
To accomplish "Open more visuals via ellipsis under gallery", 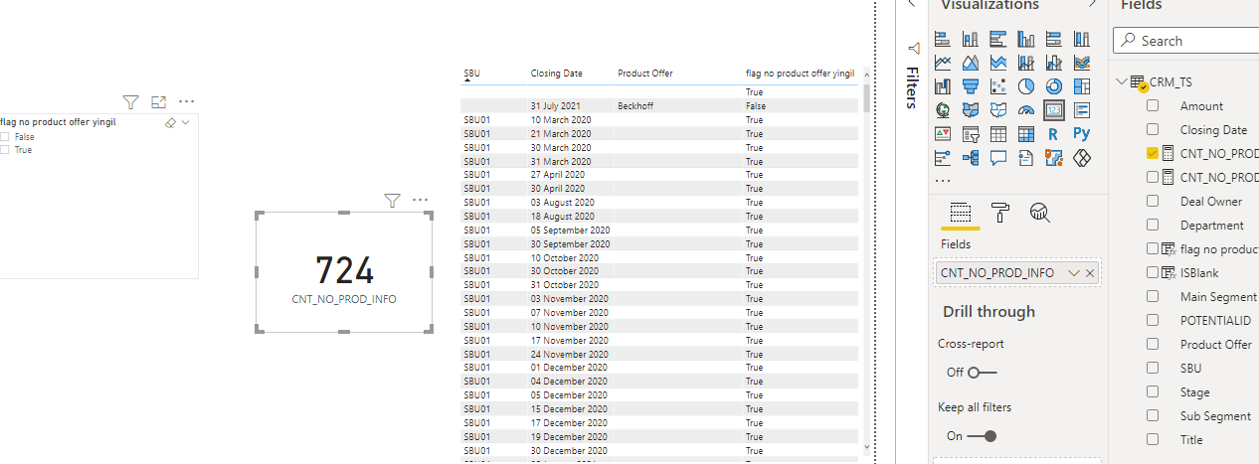I will [943, 180].
